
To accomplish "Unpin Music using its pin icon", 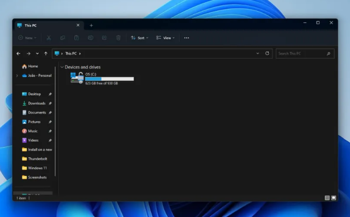I will coord(50,131).
